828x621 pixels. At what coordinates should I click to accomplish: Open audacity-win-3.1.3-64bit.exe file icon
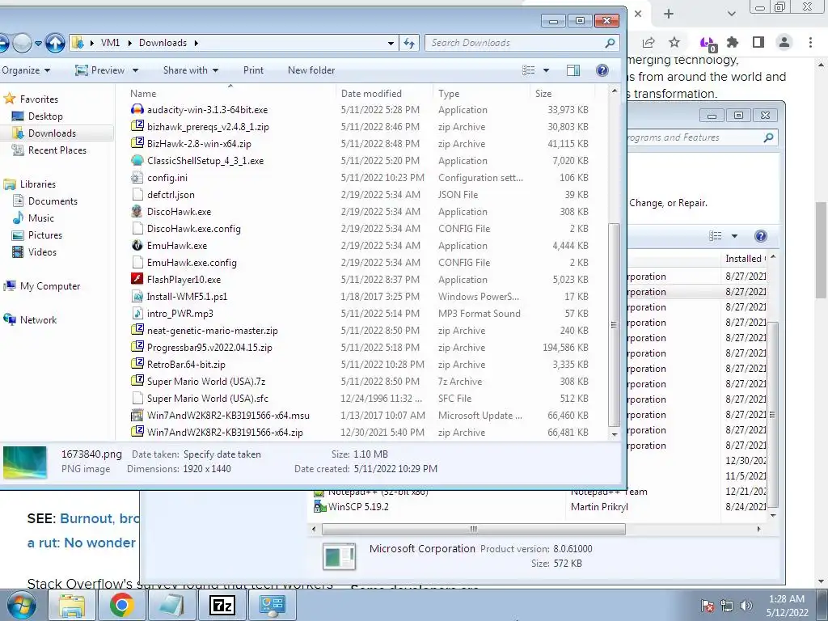tap(137, 110)
